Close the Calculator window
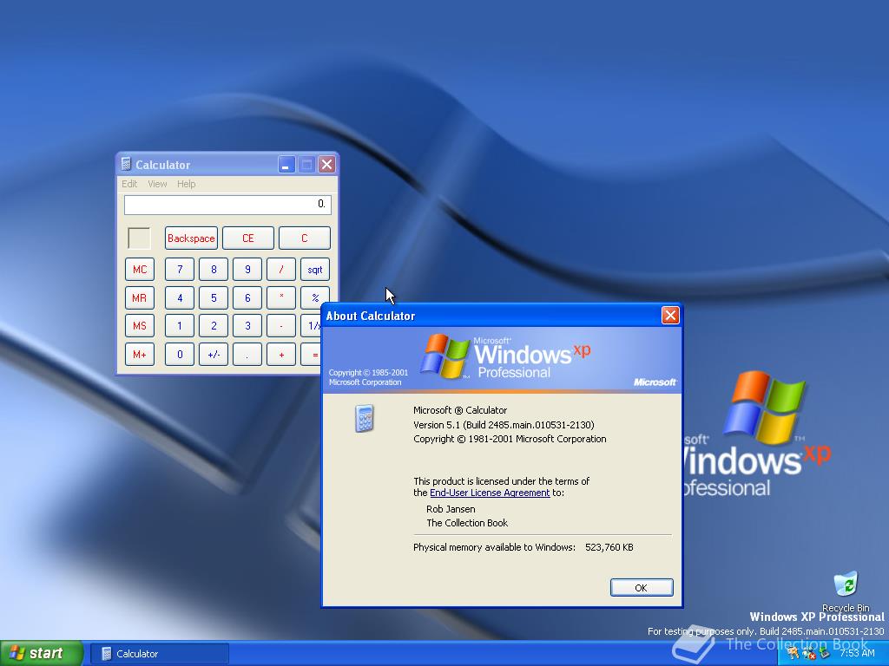This screenshot has height=666, width=889. click(326, 164)
